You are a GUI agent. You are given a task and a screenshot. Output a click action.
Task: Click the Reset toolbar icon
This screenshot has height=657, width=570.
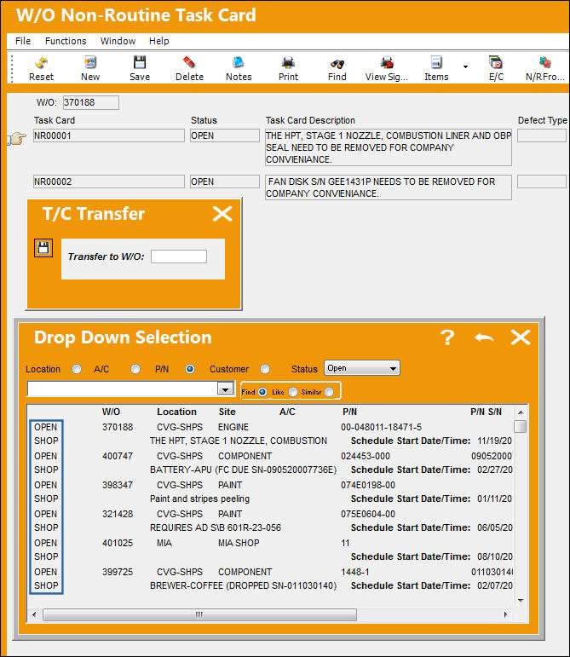point(41,63)
